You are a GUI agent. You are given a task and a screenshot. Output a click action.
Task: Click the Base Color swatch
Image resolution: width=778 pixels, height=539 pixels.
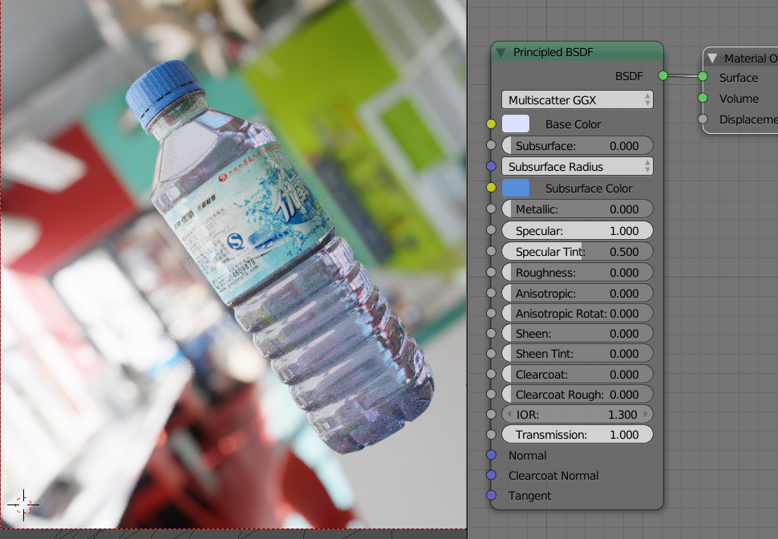pyautogui.click(x=516, y=124)
